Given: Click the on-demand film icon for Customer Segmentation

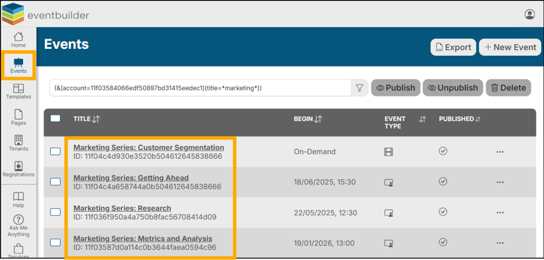Looking at the screenshot, I should click(388, 151).
